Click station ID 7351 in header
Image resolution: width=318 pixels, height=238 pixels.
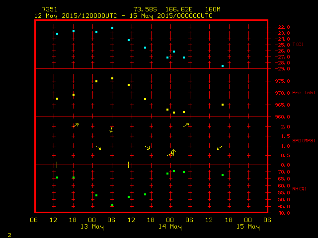tap(49, 9)
